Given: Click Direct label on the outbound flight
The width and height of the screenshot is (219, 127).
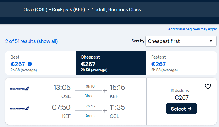Looking at the screenshot, I should pos(90,96).
